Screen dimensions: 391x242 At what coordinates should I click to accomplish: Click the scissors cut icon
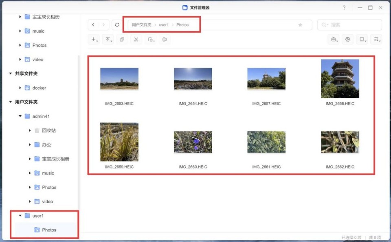point(136,40)
